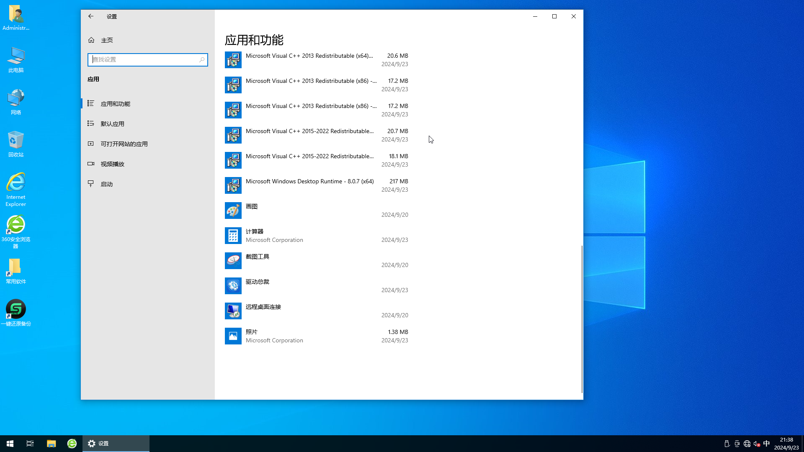The height and width of the screenshot is (452, 804).
Task: Select the Visual C++ 2013 x64 20.6 MB icon
Action: (233, 60)
